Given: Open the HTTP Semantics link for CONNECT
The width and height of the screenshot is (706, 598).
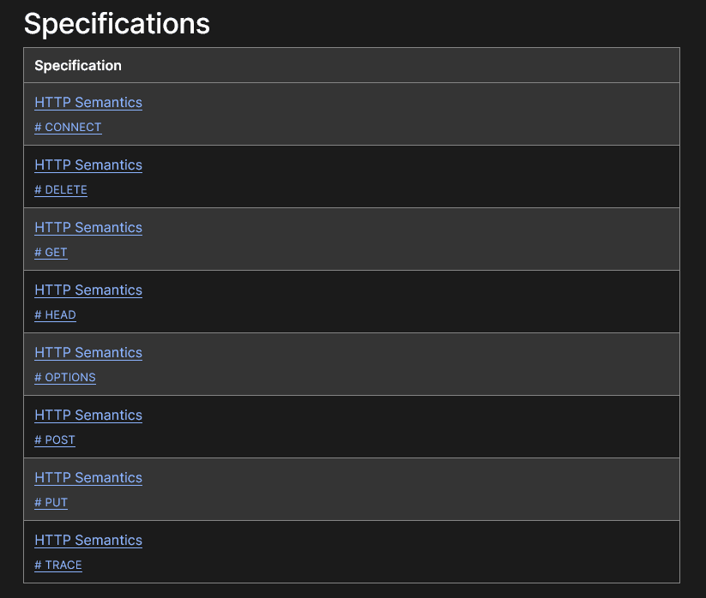Looking at the screenshot, I should tap(87, 102).
